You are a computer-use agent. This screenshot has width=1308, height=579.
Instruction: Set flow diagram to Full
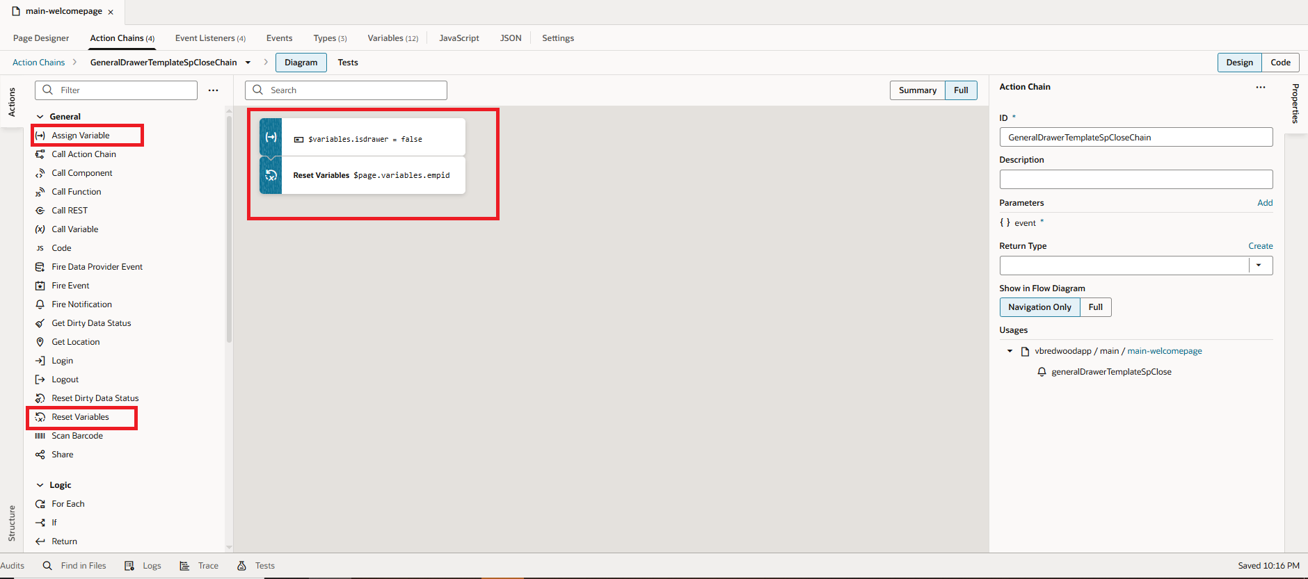click(x=1095, y=307)
